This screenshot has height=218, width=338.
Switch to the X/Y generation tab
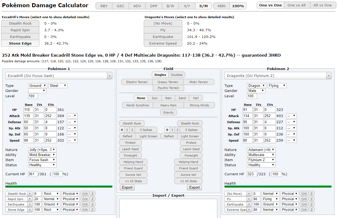[187, 6]
